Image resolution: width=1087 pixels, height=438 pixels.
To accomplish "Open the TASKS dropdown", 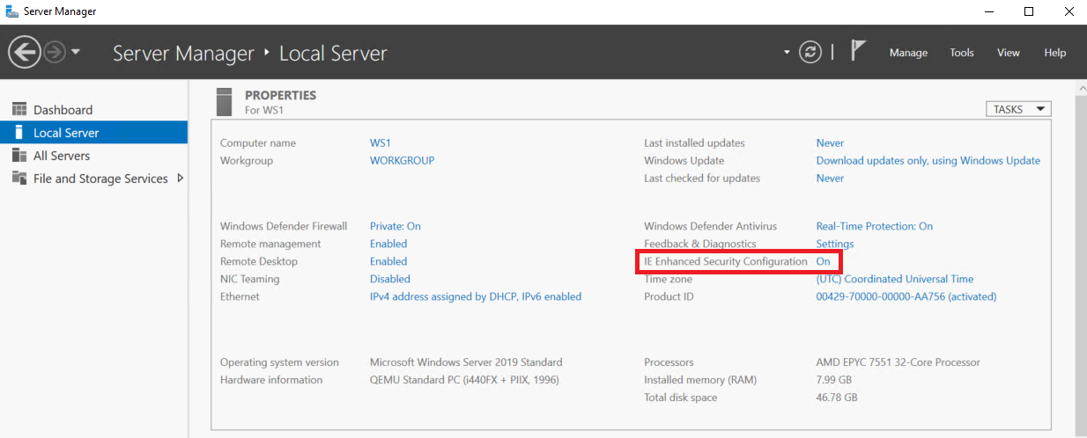I will [1019, 109].
